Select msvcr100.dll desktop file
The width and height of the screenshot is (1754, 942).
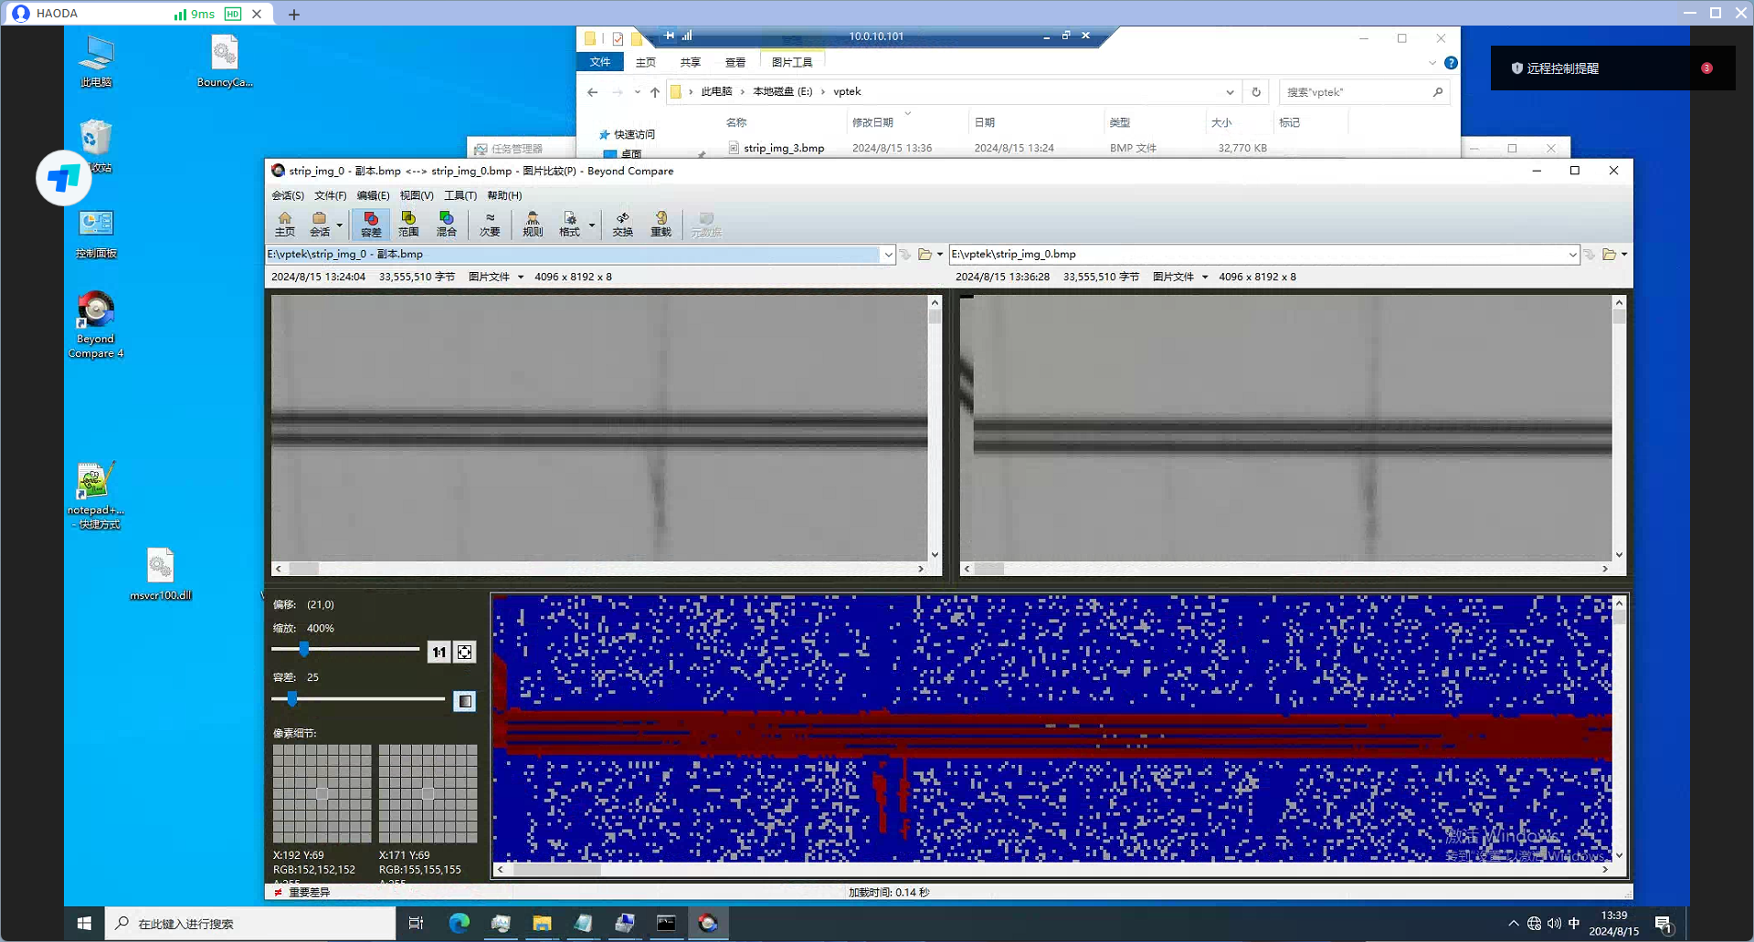pos(161,574)
